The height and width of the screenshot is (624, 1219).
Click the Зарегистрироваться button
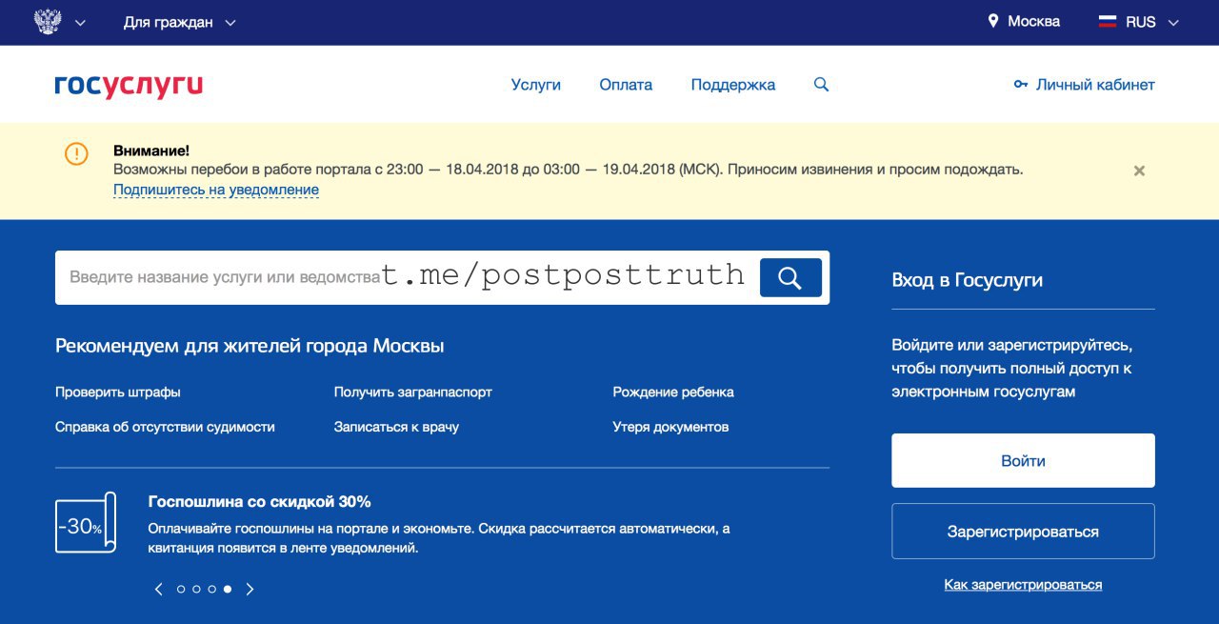point(1023,532)
